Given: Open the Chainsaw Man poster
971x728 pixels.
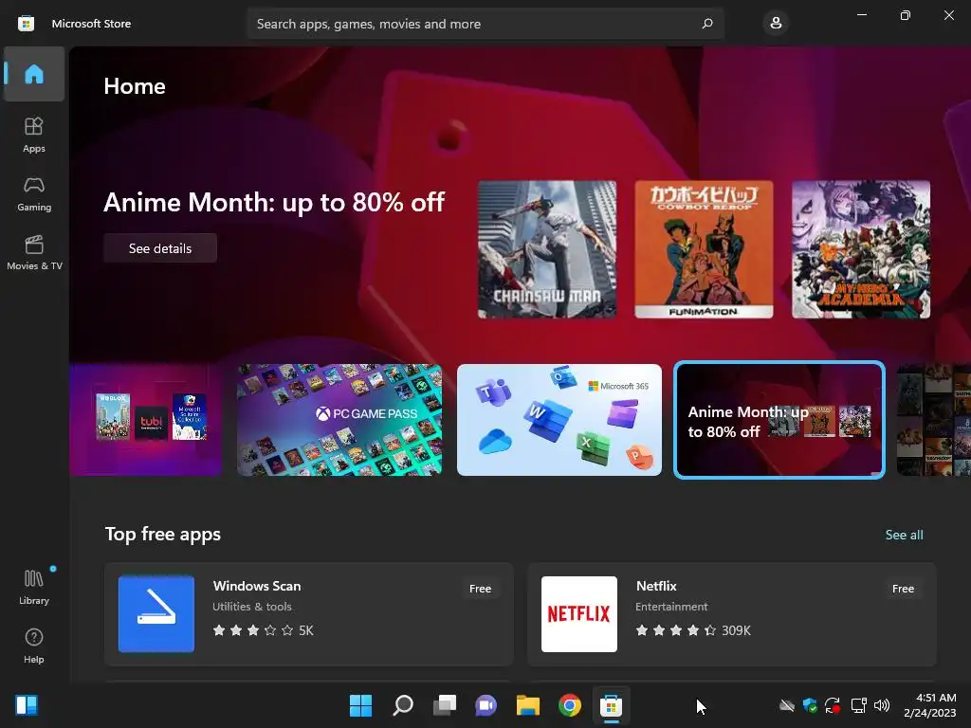Looking at the screenshot, I should [547, 249].
